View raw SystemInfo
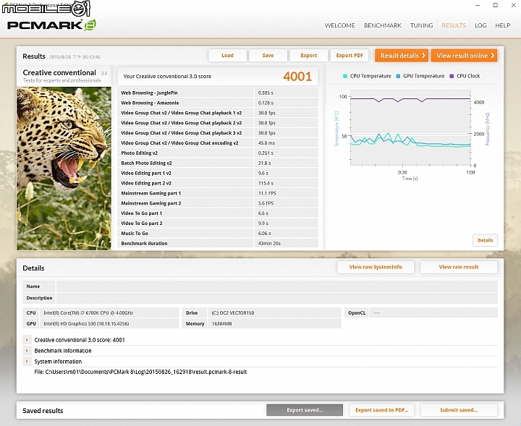Image resolution: width=521 pixels, height=426 pixels. pyautogui.click(x=376, y=267)
